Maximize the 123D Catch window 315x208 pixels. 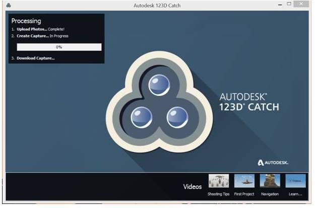click(289, 5)
